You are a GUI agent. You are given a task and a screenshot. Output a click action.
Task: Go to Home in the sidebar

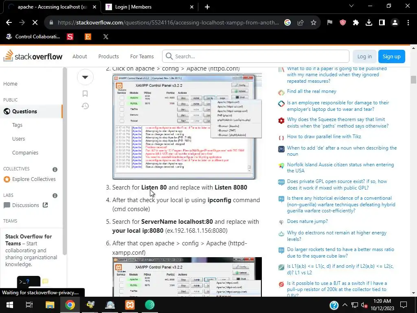(x=10, y=84)
